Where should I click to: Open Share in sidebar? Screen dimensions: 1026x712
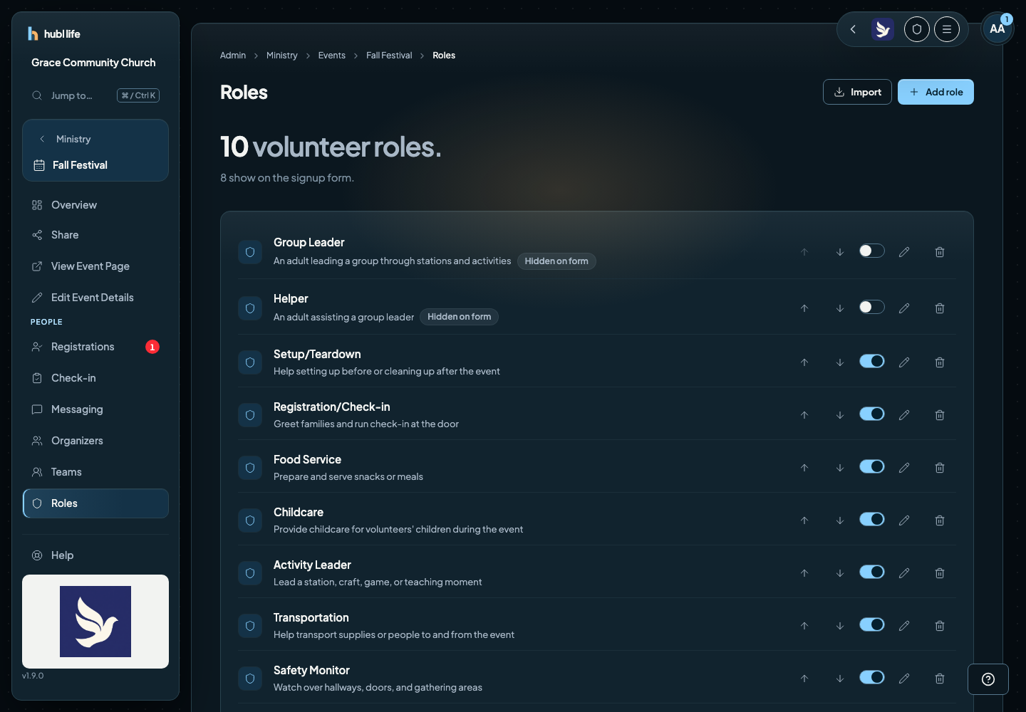click(x=95, y=235)
